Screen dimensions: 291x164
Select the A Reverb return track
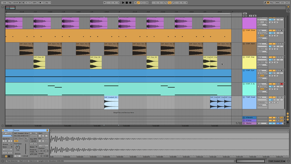tap(249, 117)
